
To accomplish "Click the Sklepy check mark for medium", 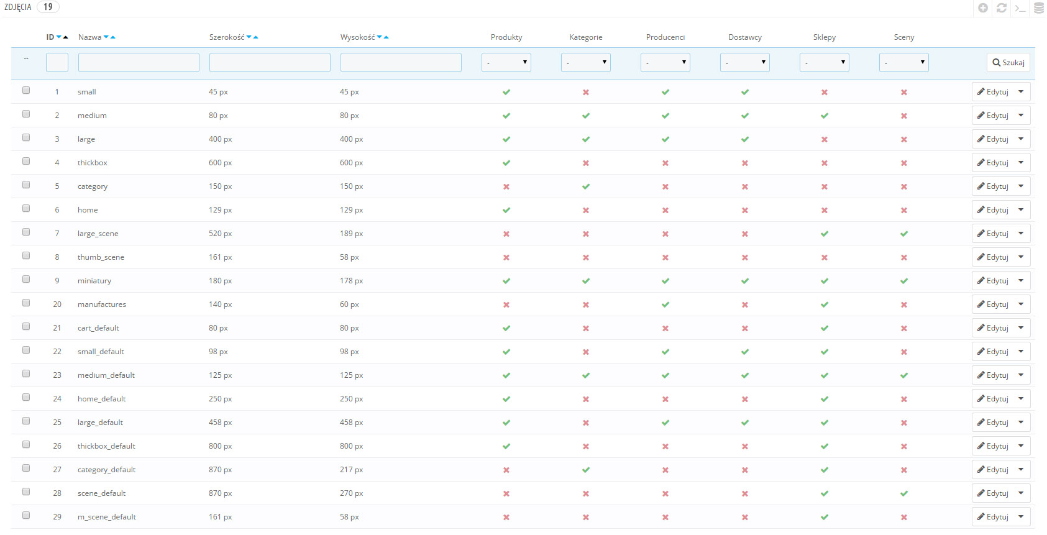I will [x=825, y=116].
